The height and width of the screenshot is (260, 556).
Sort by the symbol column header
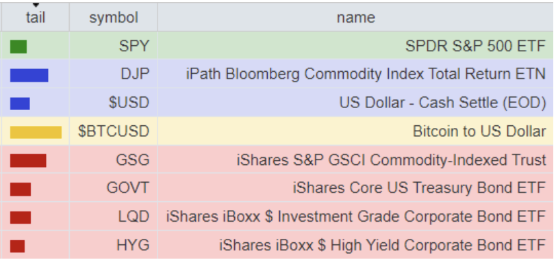114,17
